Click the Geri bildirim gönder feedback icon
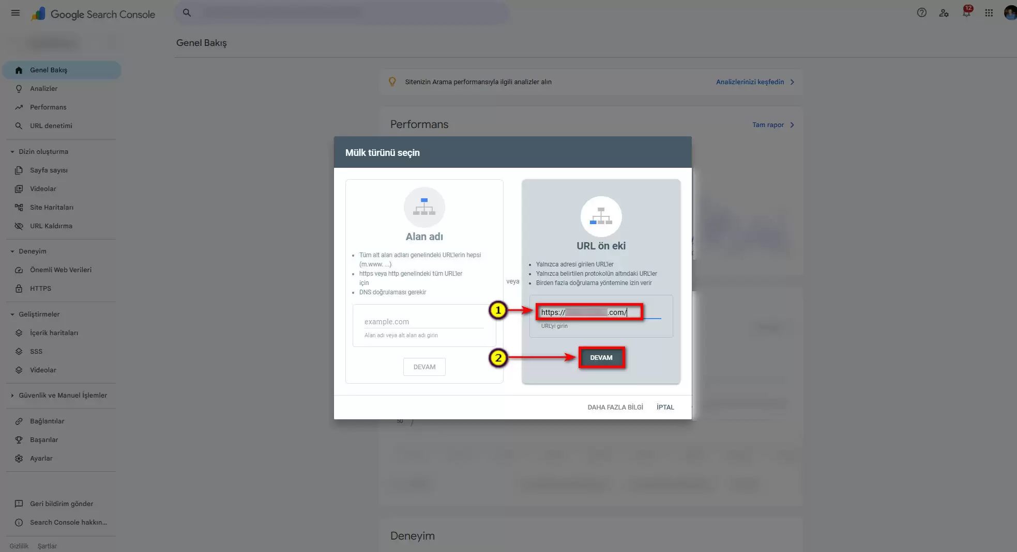1017x552 pixels. point(19,504)
